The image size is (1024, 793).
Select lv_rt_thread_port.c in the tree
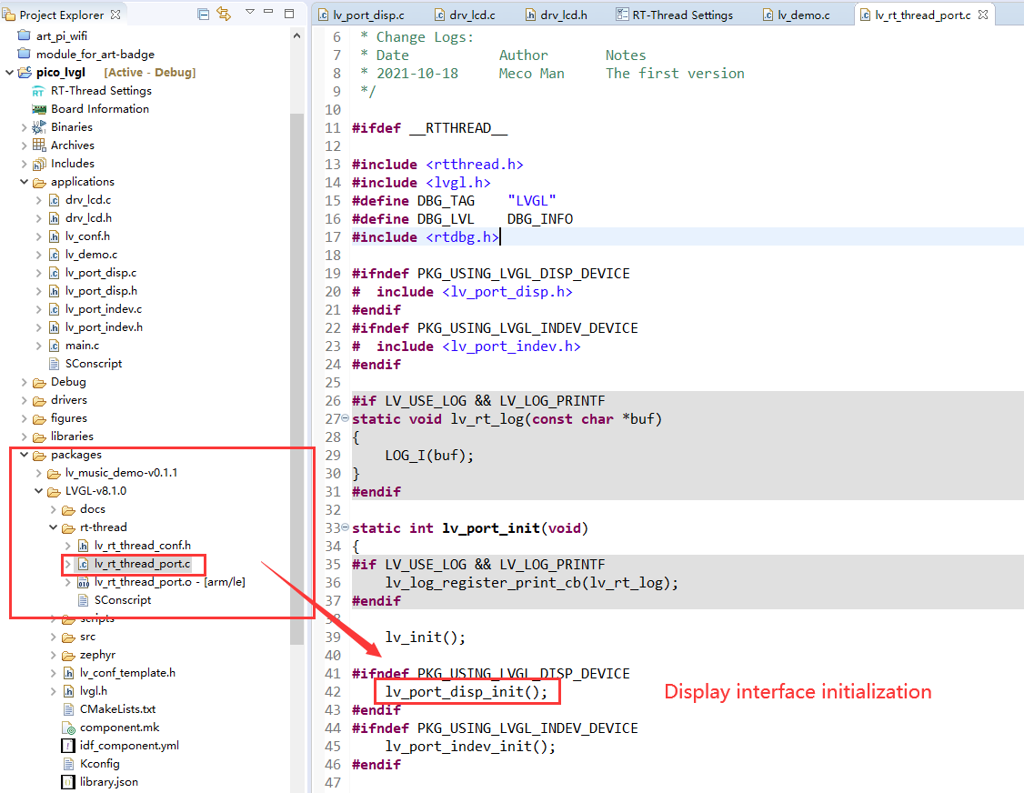pos(142,564)
